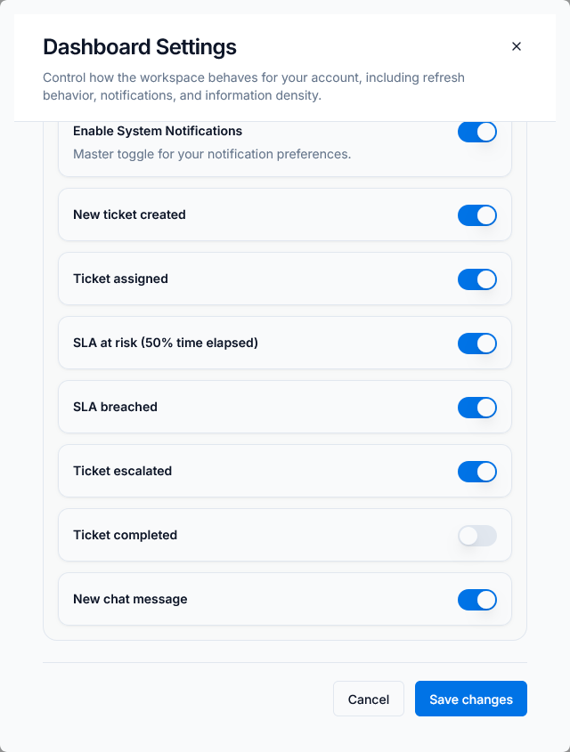The image size is (570, 752).
Task: Click the SLA at risk row text
Action: (x=166, y=343)
